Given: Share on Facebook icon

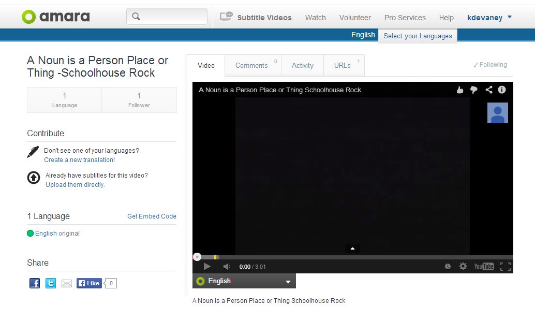Looking at the screenshot, I should point(35,283).
